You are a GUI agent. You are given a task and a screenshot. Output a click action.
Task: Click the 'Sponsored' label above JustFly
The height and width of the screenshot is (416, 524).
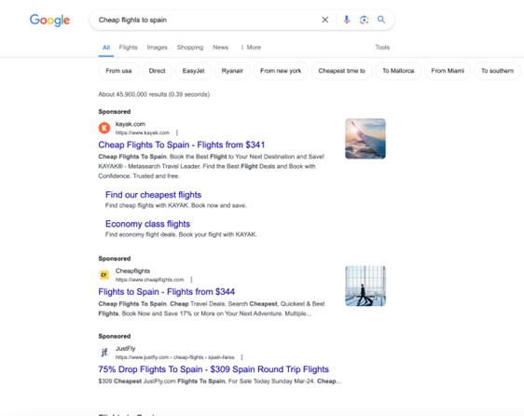pyautogui.click(x=115, y=336)
